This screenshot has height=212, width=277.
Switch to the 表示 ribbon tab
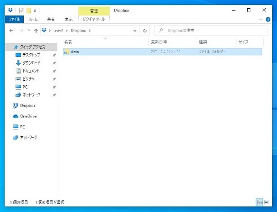click(x=69, y=19)
